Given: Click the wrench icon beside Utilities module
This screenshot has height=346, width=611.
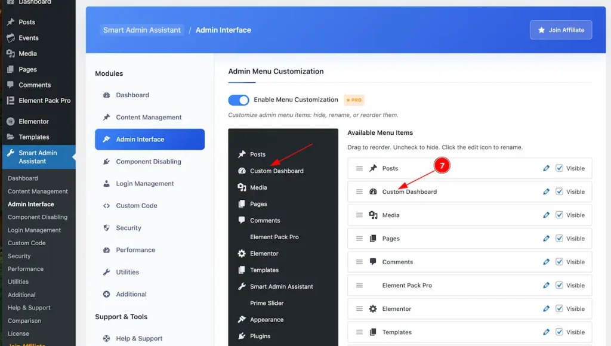Looking at the screenshot, I should click(x=106, y=272).
